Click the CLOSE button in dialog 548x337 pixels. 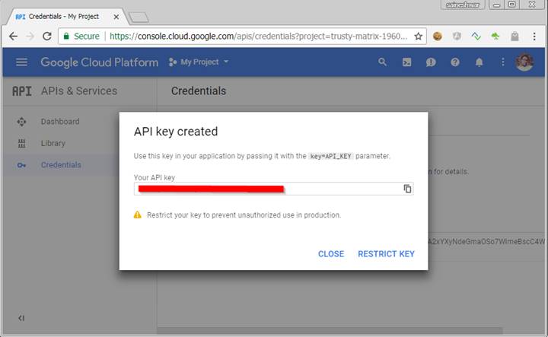(x=330, y=254)
